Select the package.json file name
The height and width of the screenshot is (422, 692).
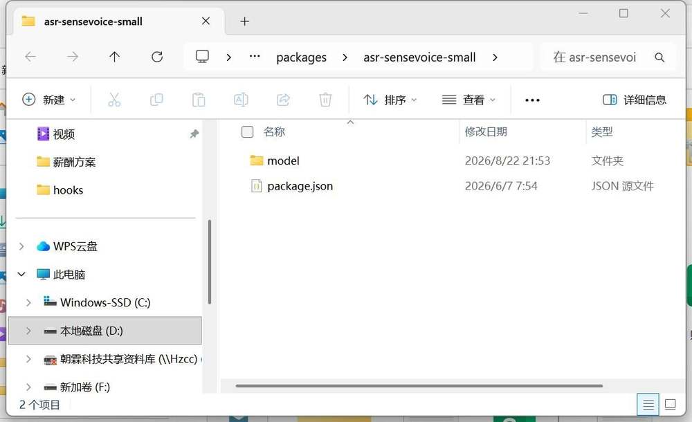point(300,186)
